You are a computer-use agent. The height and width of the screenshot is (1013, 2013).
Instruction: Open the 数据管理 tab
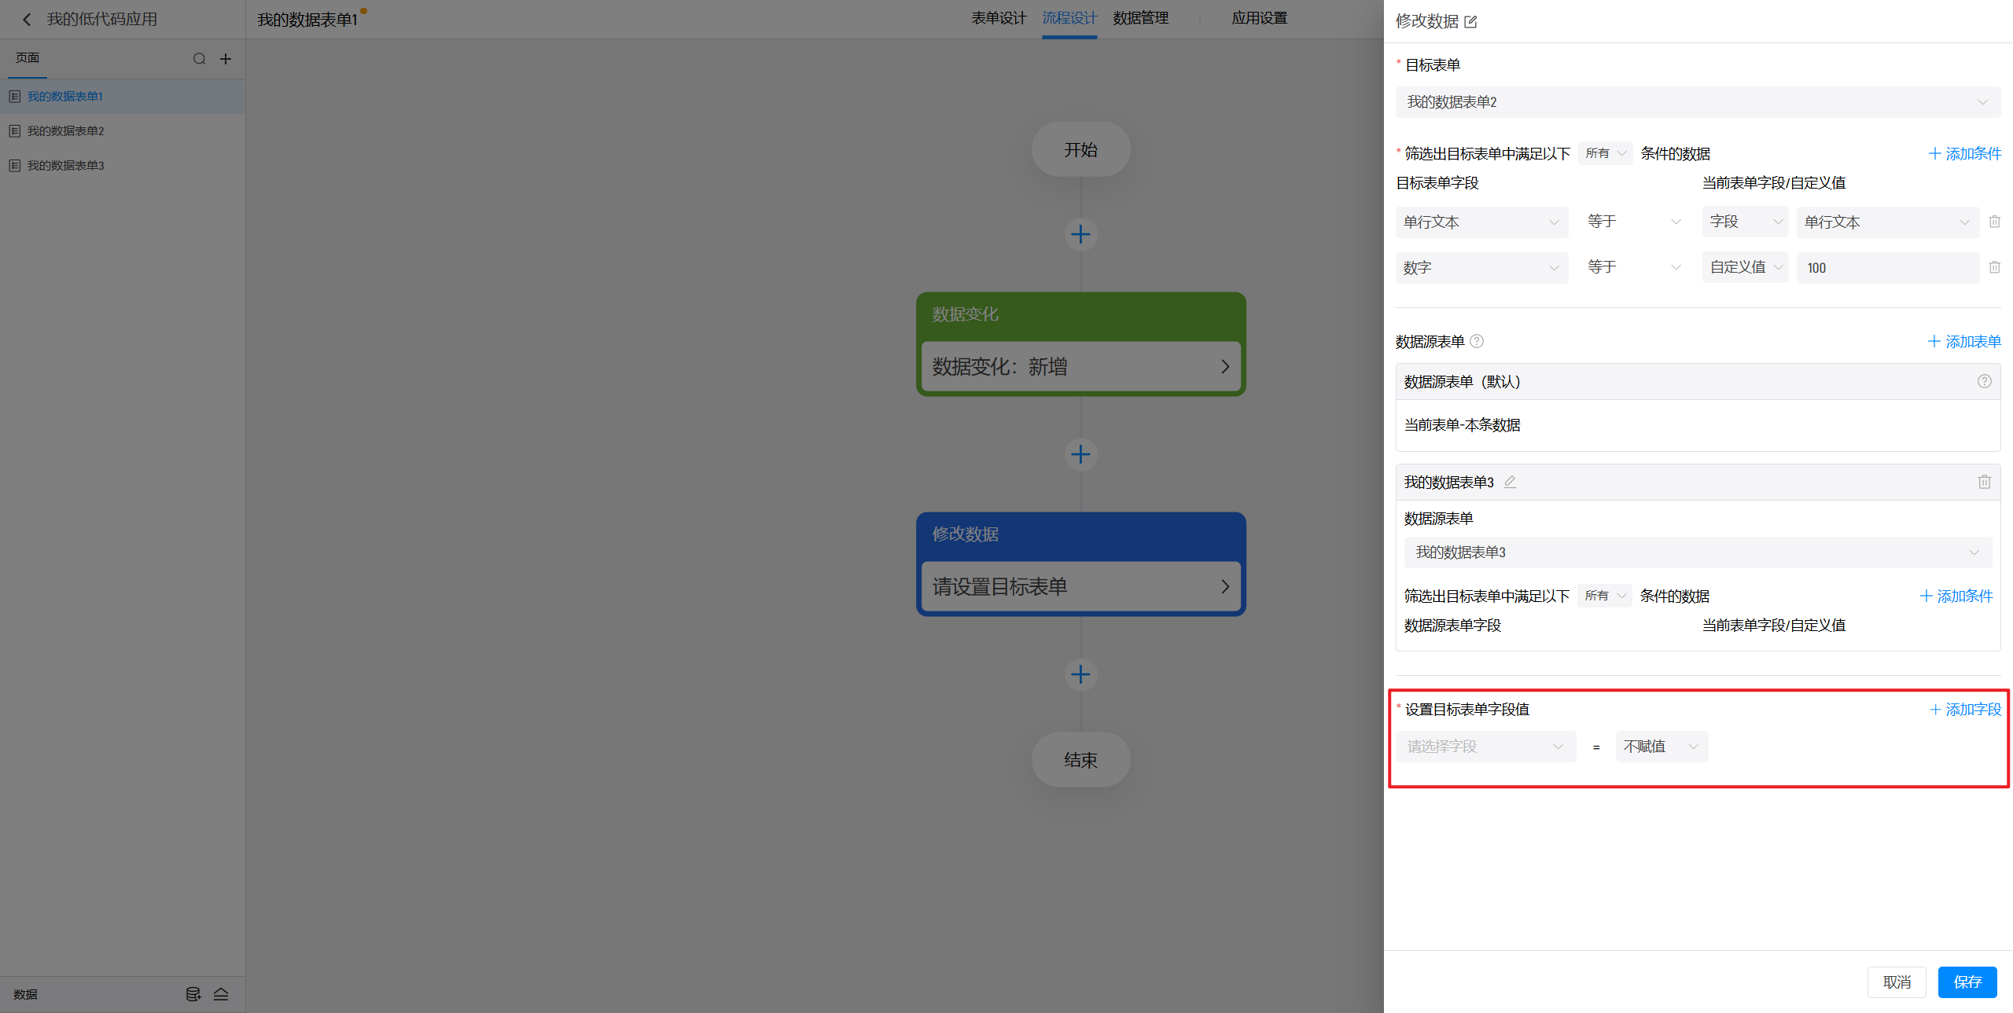1140,18
